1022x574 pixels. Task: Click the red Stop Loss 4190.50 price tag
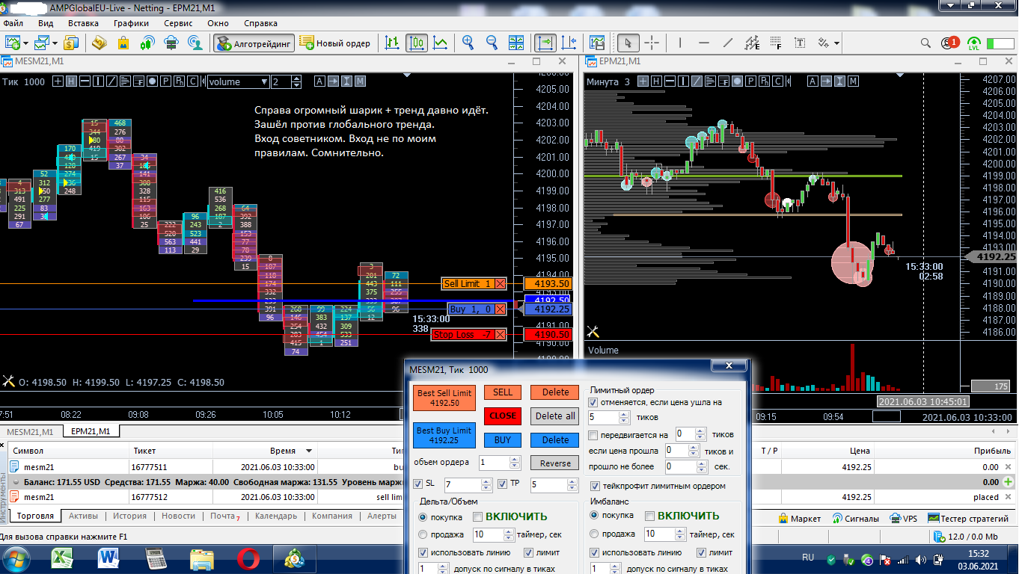pos(548,335)
